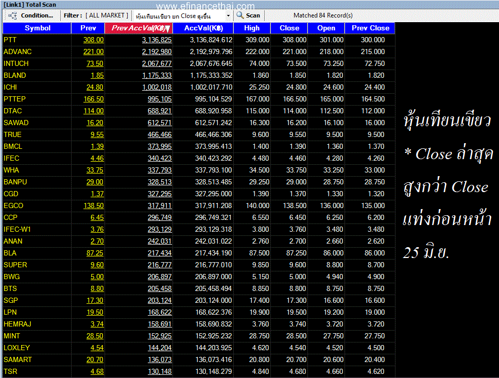The width and height of the screenshot is (499, 378).
Task: Sort by the Symbol column header
Action: [37, 28]
